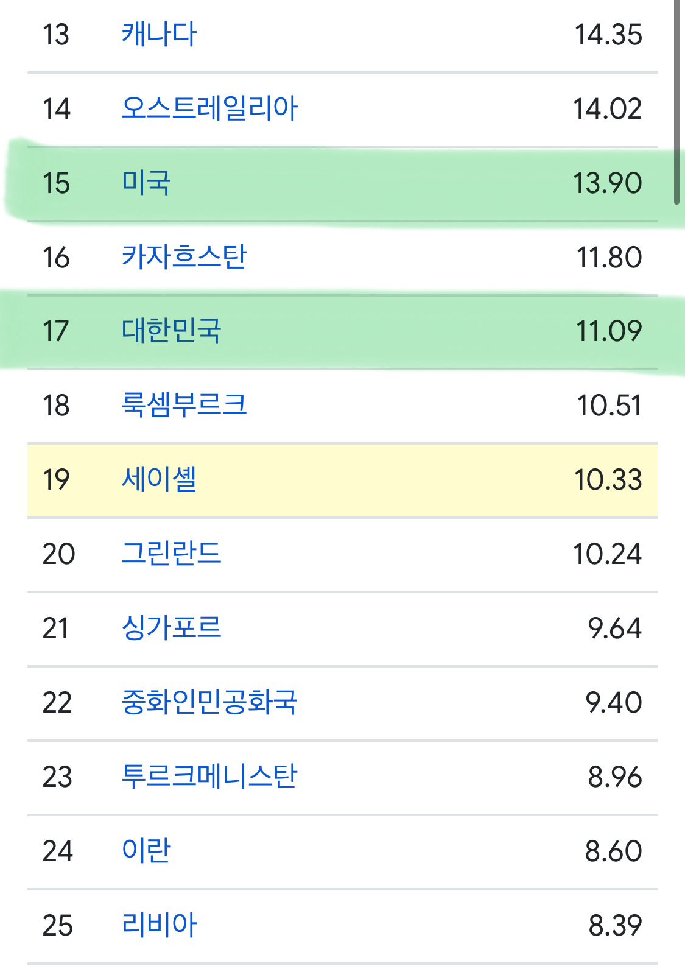Click the 룩셈부르크 link
Viewport: 685px width, 969px height.
pos(184,405)
